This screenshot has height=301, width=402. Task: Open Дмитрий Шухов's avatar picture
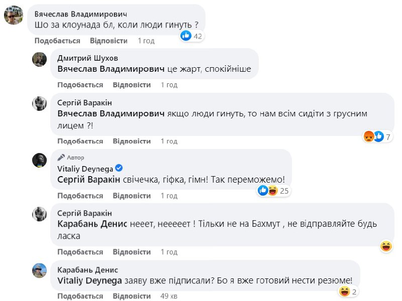click(40, 60)
